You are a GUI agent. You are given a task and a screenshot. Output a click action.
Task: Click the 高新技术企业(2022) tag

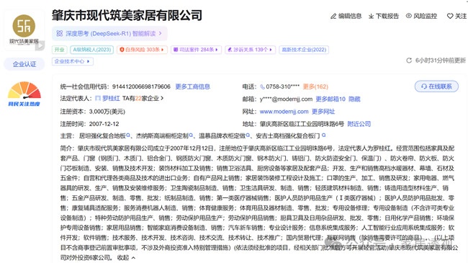tap(304, 50)
